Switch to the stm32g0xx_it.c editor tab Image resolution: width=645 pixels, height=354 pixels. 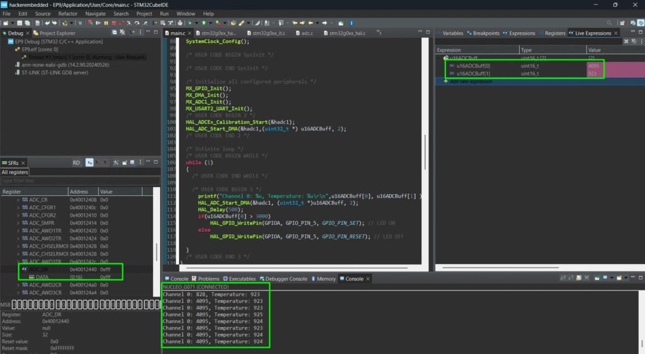point(269,33)
